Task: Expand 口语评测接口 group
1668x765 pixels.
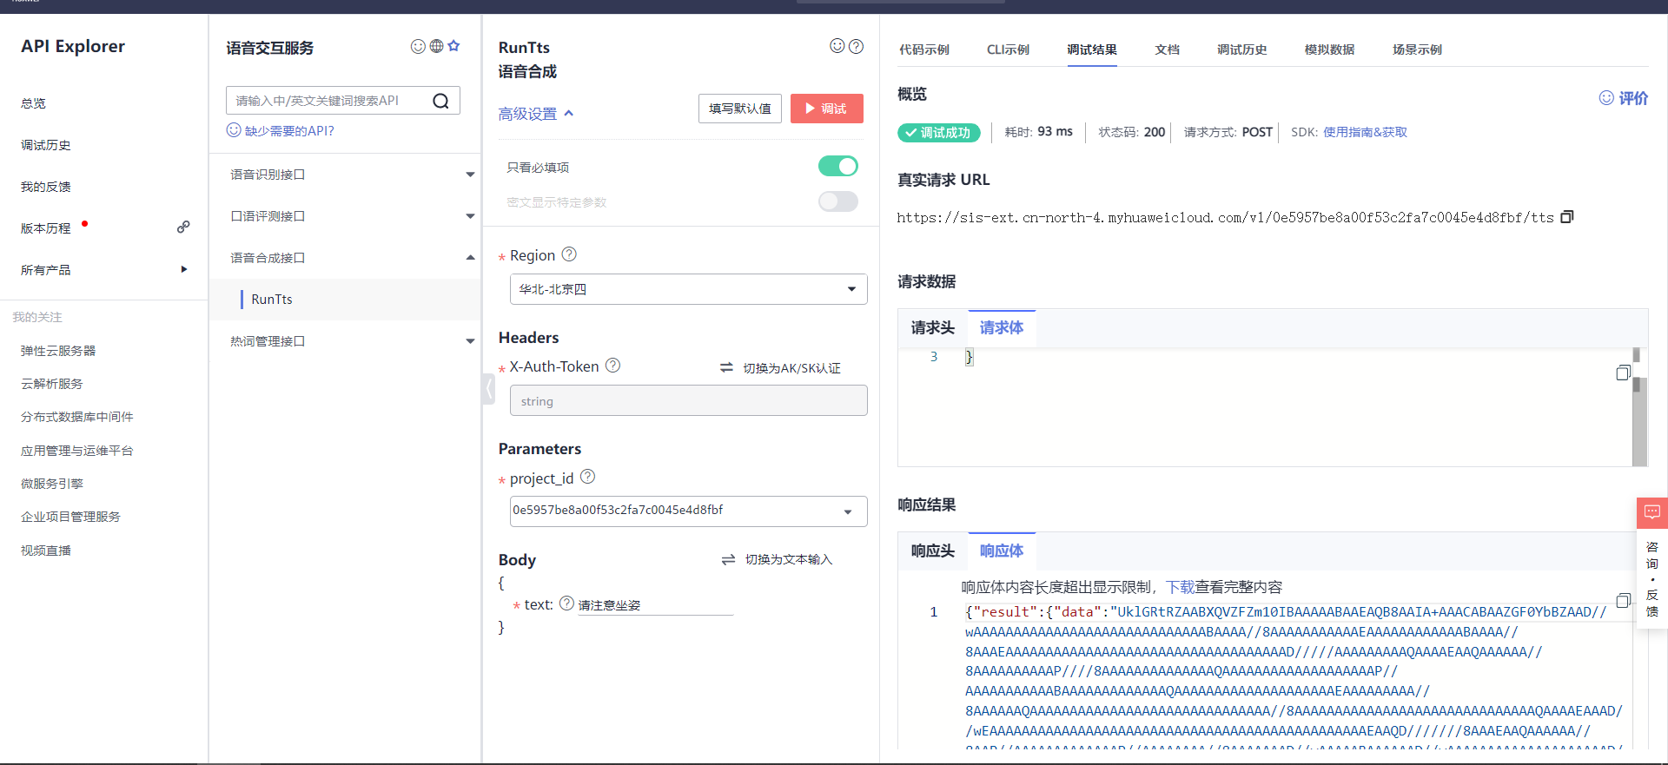Action: tap(470, 216)
